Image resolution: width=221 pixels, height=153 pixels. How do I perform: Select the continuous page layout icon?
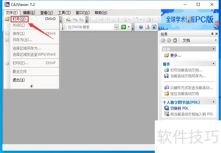pos(101,19)
